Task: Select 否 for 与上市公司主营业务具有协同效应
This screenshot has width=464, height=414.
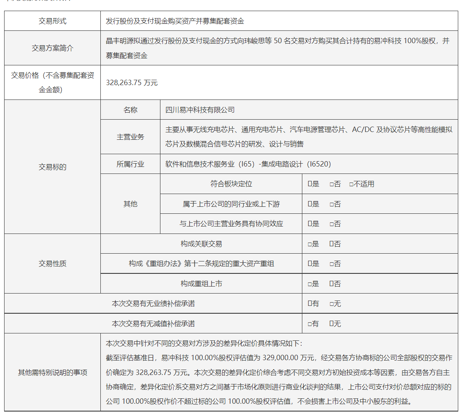Action: tap(332, 224)
